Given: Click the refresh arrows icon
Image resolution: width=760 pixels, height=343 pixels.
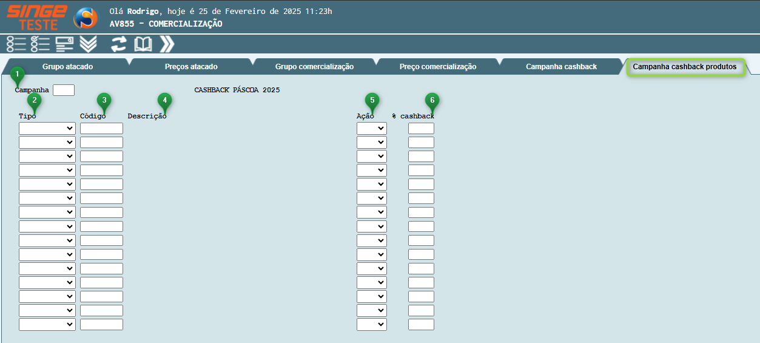Looking at the screenshot, I should coord(119,44).
